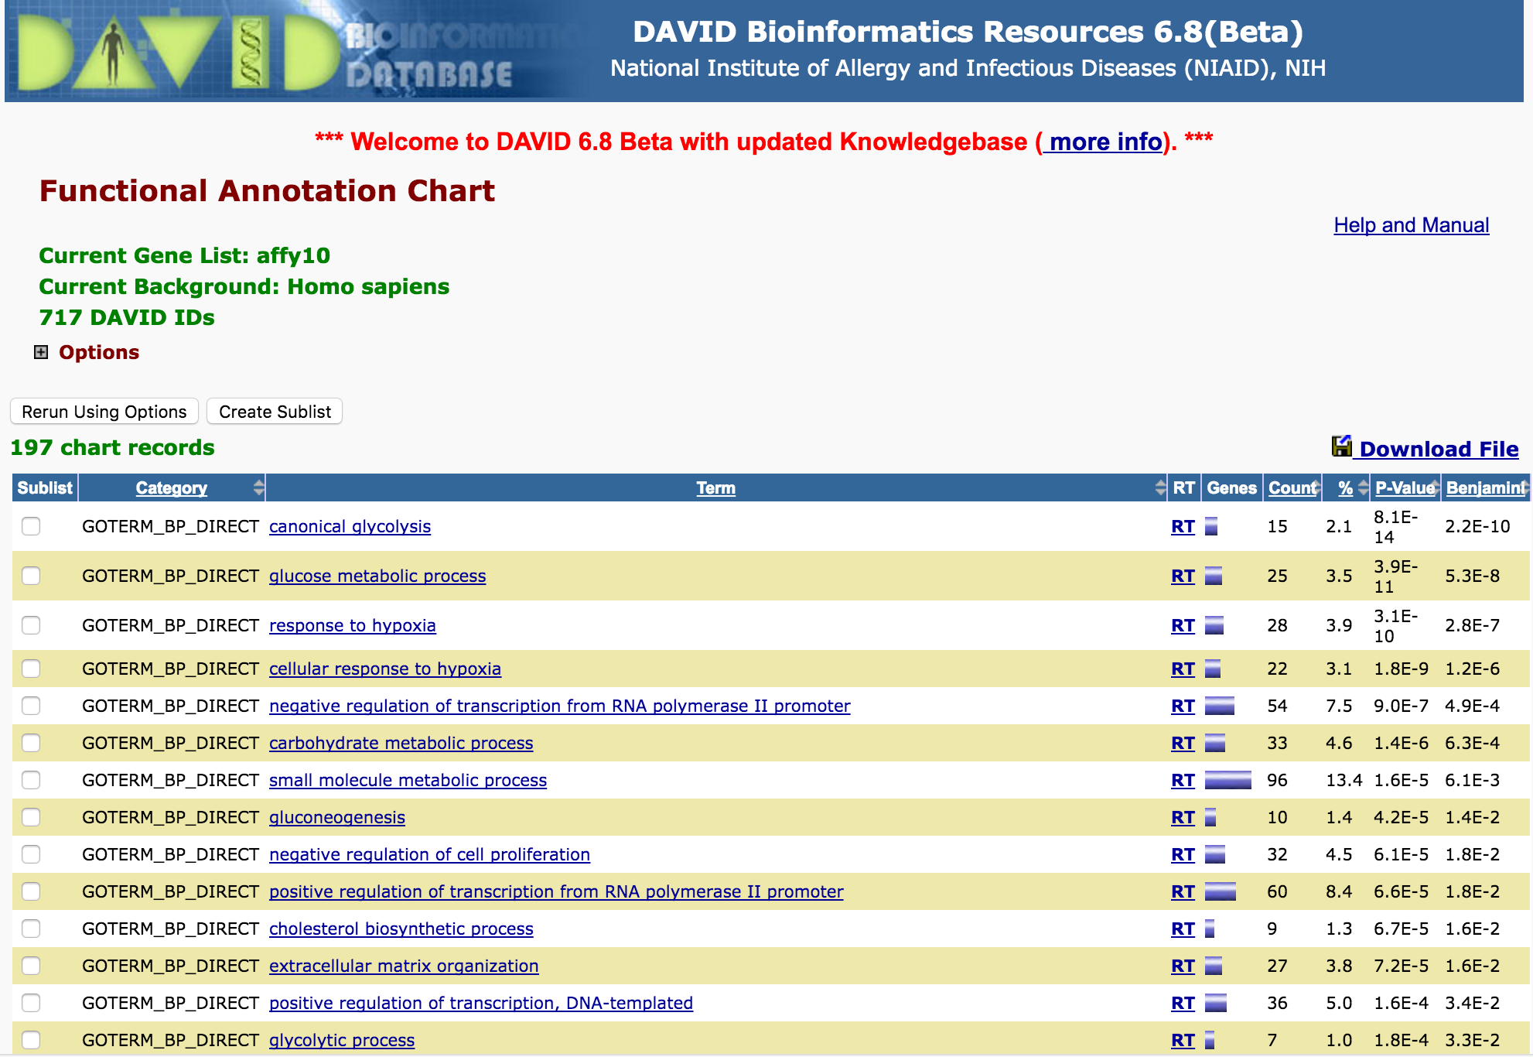The image size is (1533, 1057).
Task: Check the sublist box for response to hypoxia
Action: [31, 625]
